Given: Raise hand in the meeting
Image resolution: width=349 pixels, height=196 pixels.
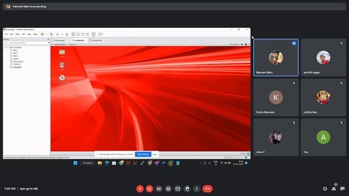Looking at the screenshot, I should click(x=187, y=189).
